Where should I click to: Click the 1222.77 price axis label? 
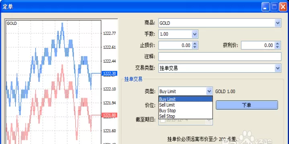point(110,34)
